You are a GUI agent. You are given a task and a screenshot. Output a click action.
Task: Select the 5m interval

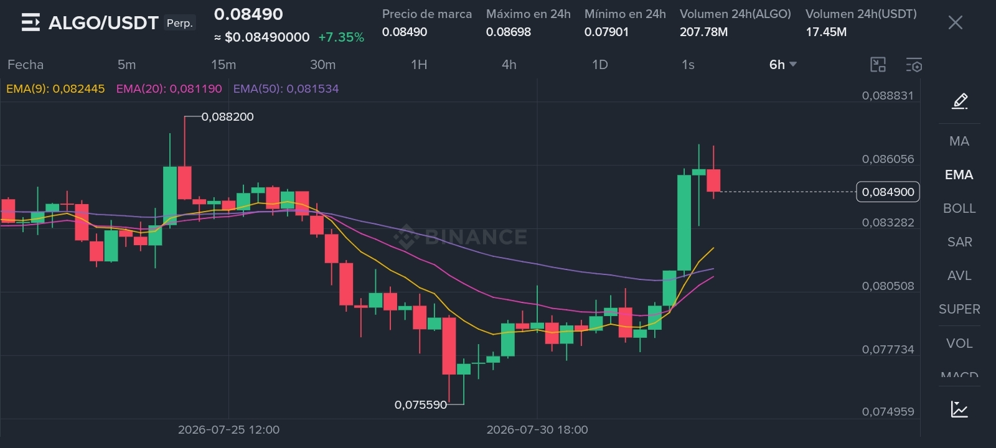click(126, 65)
